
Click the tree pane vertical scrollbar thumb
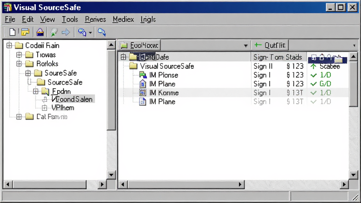[x=111, y=90]
